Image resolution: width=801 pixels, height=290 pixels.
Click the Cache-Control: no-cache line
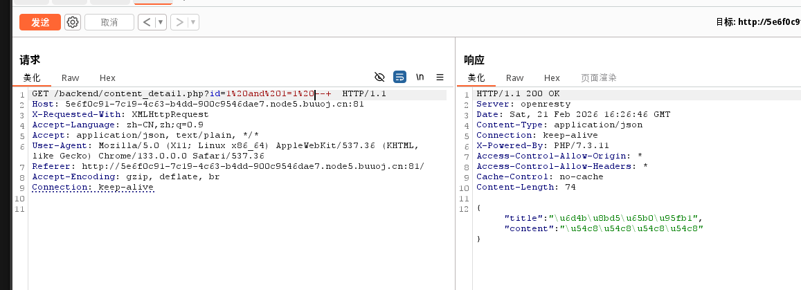coord(539,176)
